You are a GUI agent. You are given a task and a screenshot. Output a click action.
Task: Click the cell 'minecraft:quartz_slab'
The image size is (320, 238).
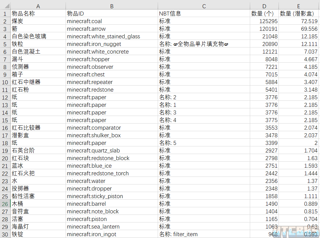click(x=112, y=150)
